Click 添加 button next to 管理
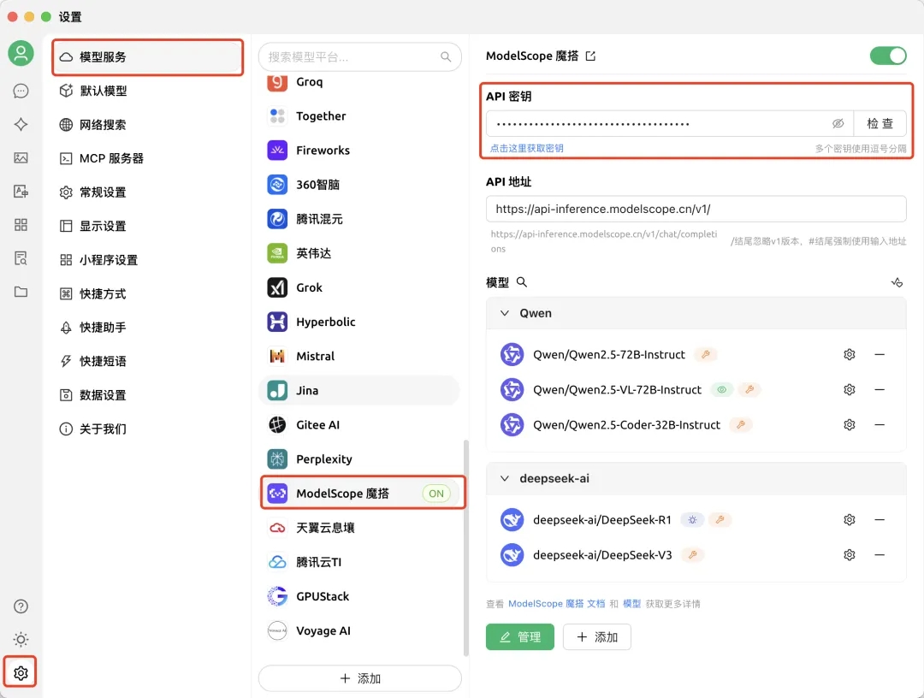The image size is (924, 698). [597, 636]
